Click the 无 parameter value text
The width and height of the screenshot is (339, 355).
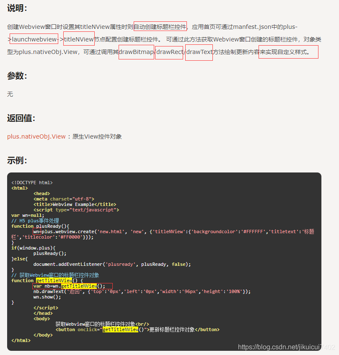[x=10, y=94]
